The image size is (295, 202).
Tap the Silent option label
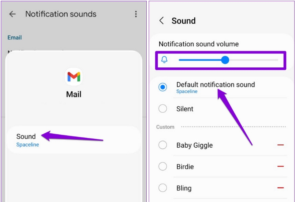[185, 109]
